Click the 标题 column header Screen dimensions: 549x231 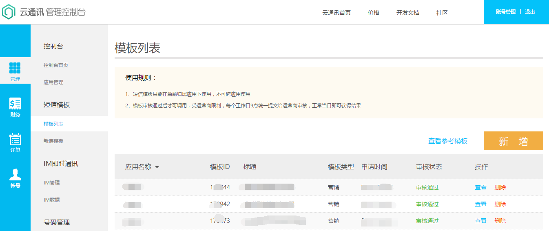pos(250,167)
